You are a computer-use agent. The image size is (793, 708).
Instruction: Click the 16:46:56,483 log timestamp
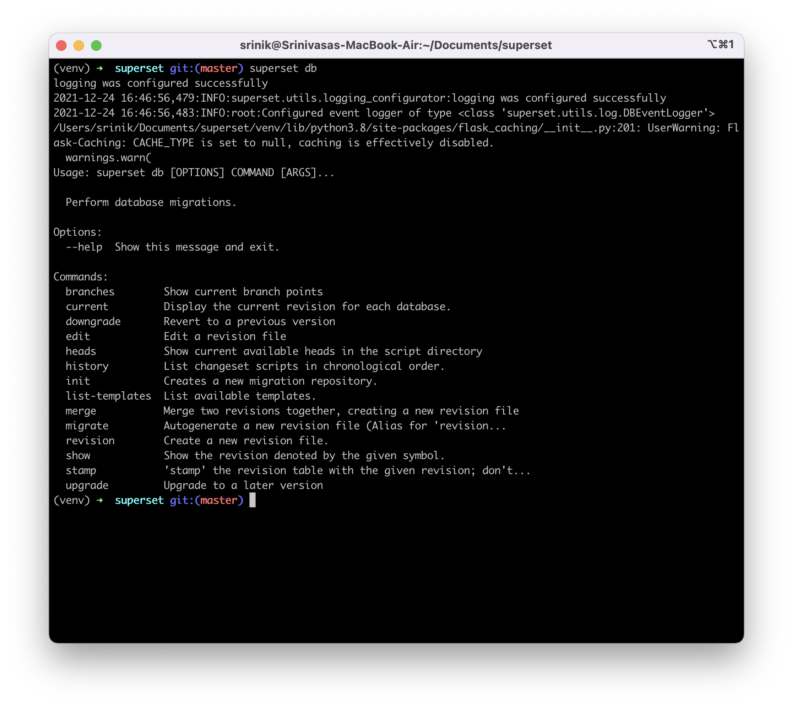tap(158, 113)
